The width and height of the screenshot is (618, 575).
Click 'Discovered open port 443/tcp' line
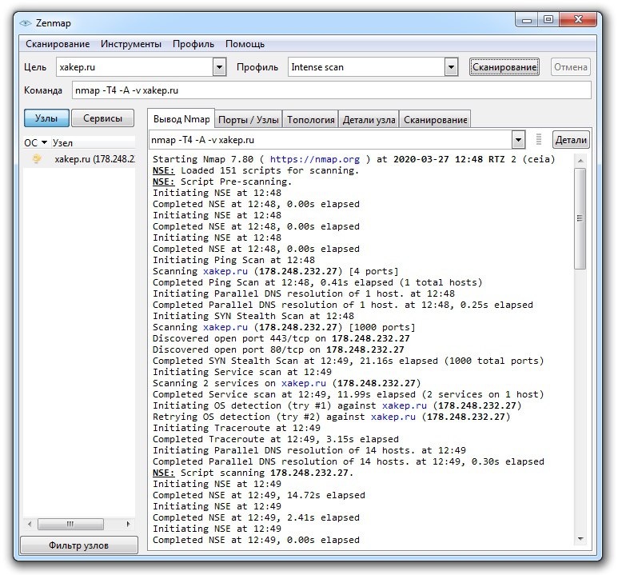point(281,338)
